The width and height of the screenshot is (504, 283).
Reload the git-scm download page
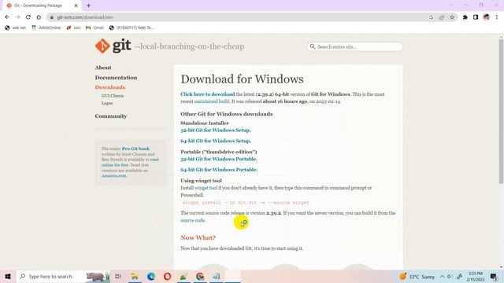28,17
